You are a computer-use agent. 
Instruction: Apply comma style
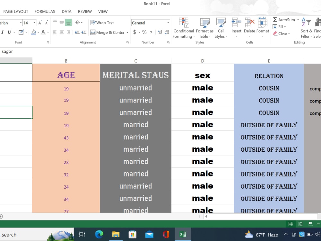pyautogui.click(x=151, y=32)
